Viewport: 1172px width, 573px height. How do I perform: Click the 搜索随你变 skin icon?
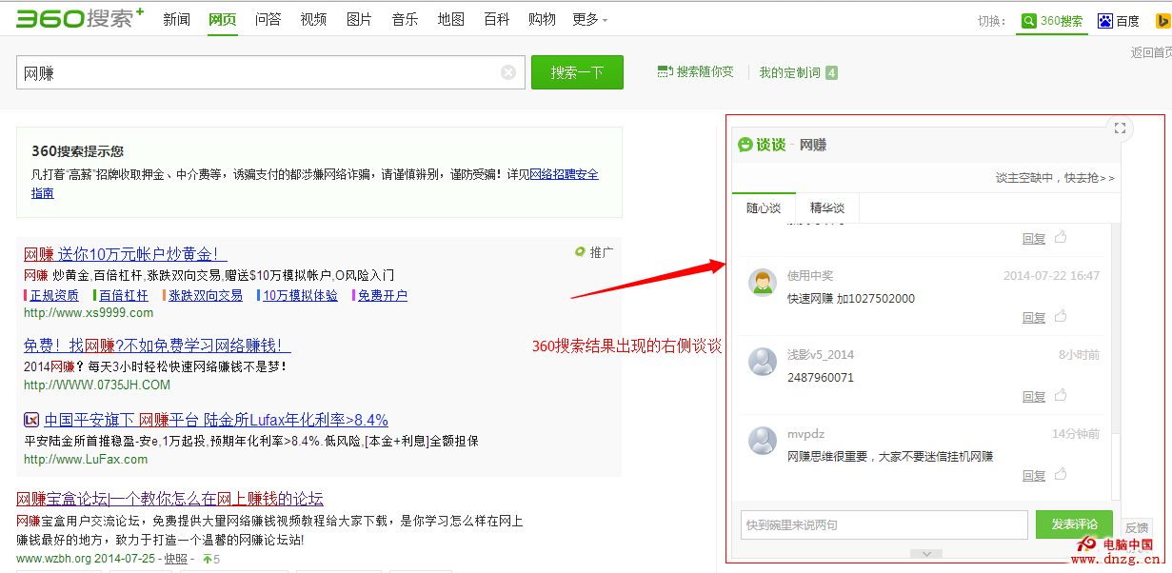(665, 72)
